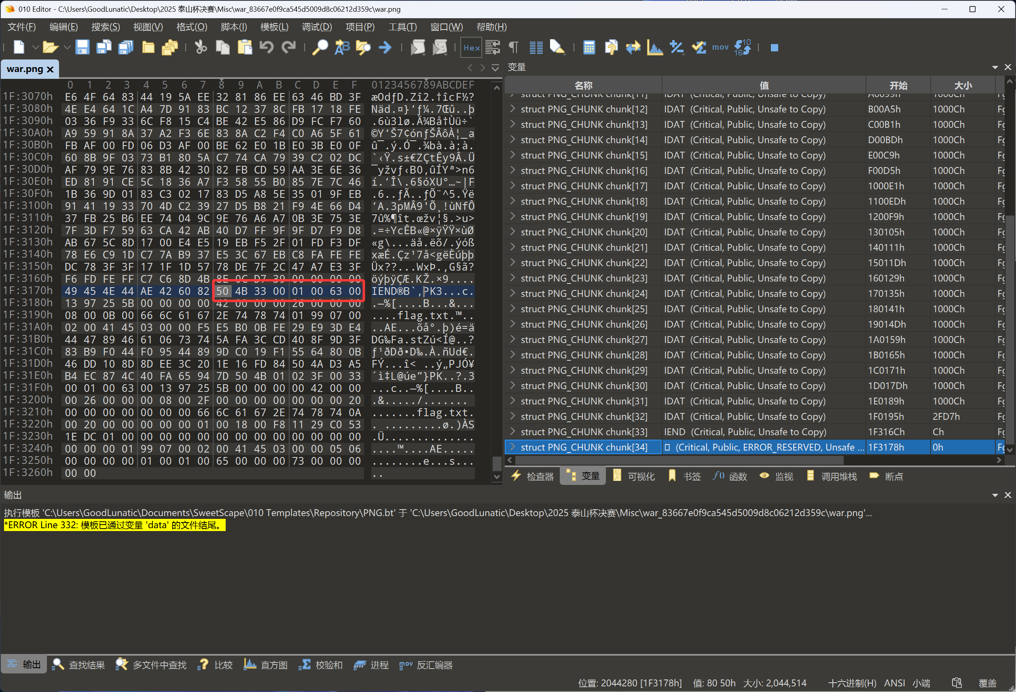
Task: Open the 模板(L) menu
Action: tap(274, 27)
